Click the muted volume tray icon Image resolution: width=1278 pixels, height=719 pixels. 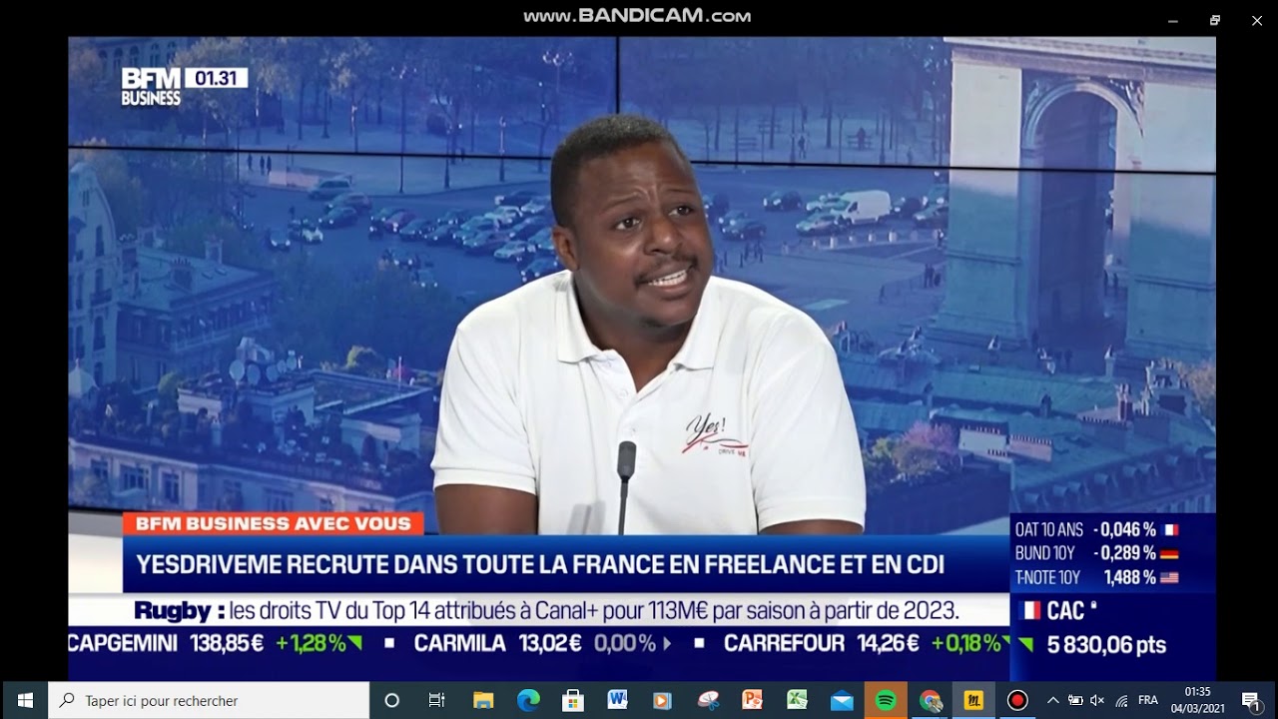click(x=1098, y=700)
